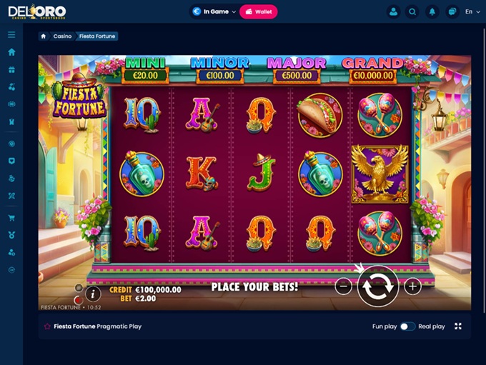Open the Wallet button

click(259, 11)
